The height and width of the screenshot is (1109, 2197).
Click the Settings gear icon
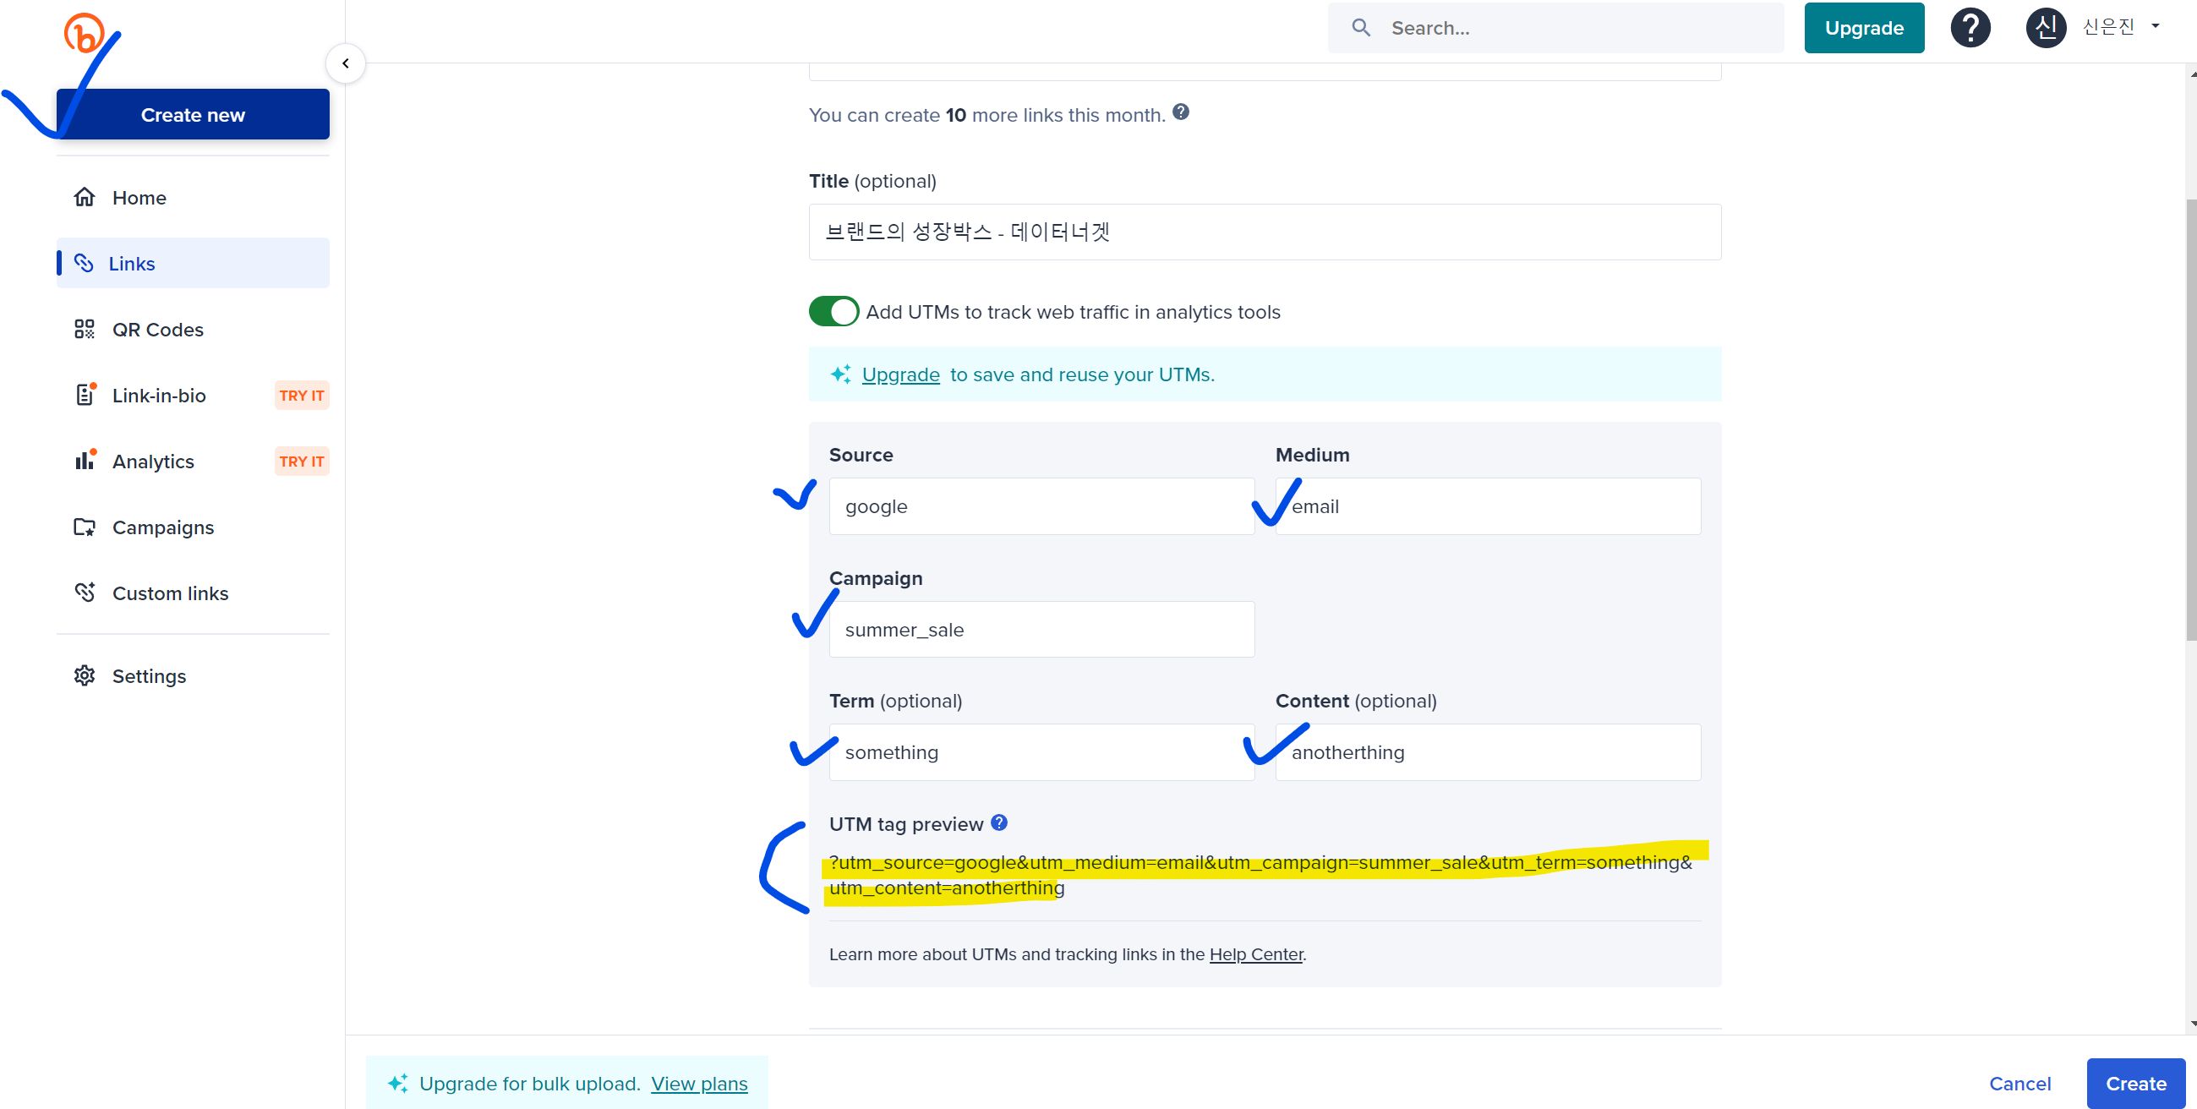85,675
